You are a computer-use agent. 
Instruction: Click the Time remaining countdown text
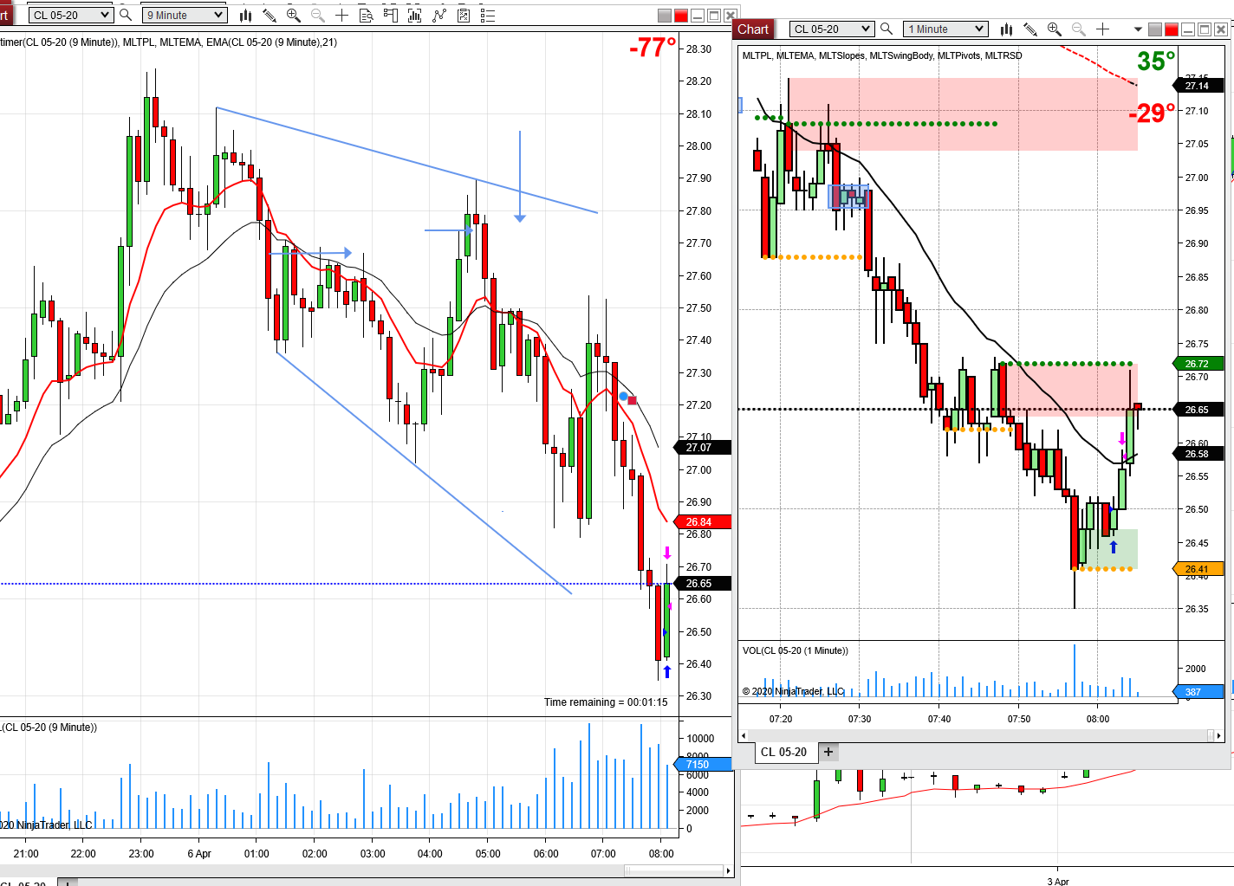[606, 702]
